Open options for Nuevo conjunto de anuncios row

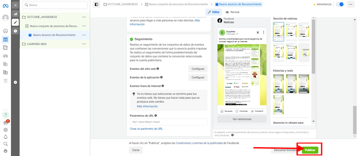(84, 26)
